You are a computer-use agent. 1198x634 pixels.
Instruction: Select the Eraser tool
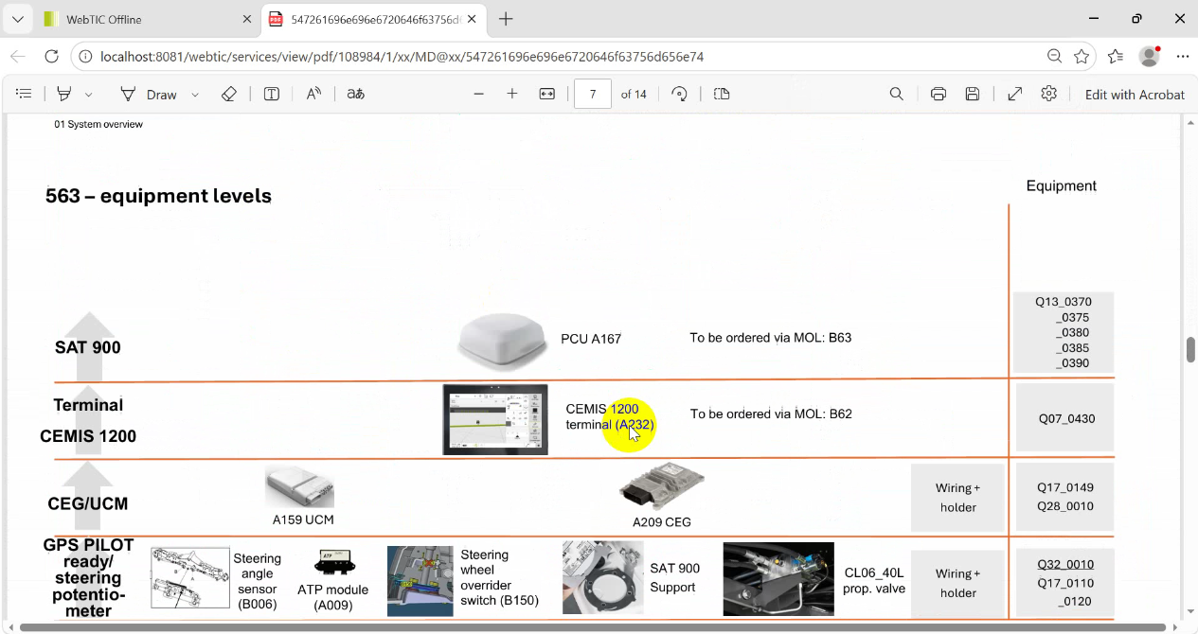pos(228,94)
